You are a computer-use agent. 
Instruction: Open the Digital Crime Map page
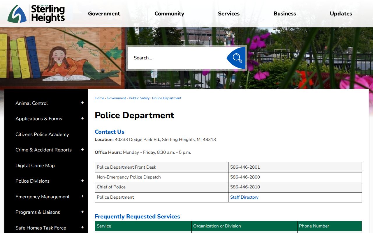[35, 165]
